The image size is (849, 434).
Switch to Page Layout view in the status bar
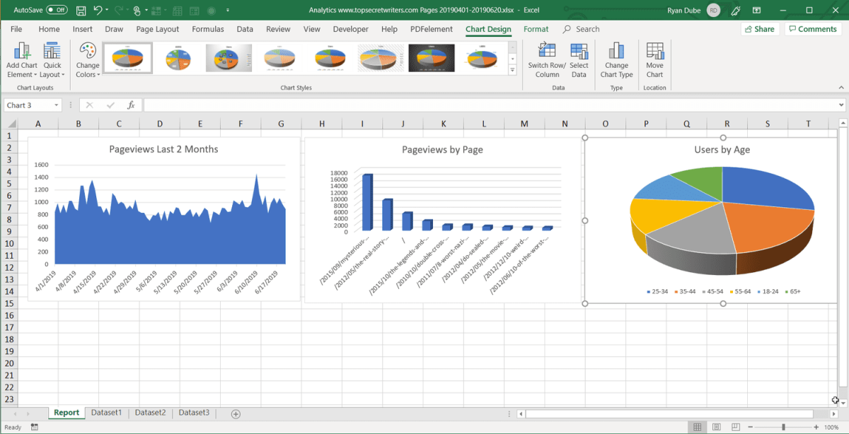point(716,428)
